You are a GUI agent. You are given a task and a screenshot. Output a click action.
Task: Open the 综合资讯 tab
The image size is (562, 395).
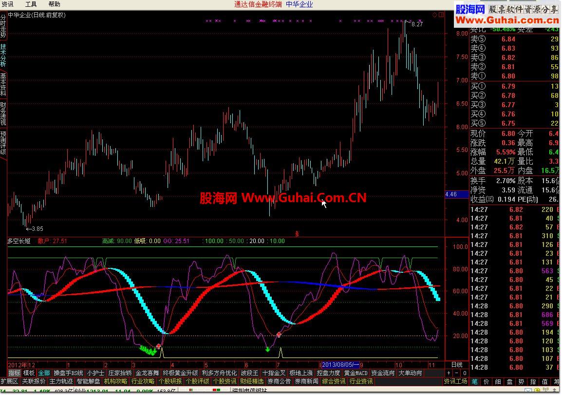tap(333, 381)
